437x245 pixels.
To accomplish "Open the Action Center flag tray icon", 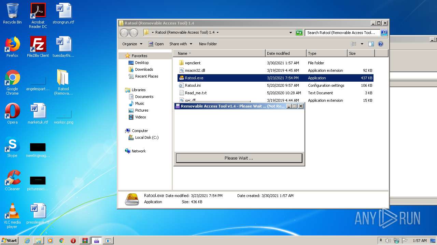I will [x=405, y=241].
